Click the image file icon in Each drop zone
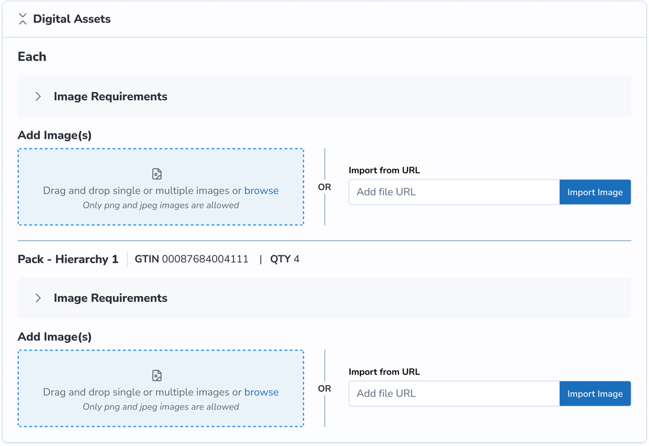Viewport: 649px width, 446px height. pyautogui.click(x=157, y=174)
